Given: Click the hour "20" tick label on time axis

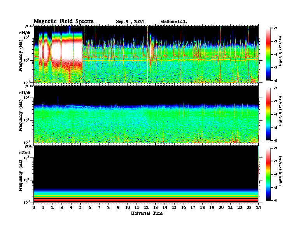Looking at the screenshot, I should pyautogui.click(x=221, y=207).
